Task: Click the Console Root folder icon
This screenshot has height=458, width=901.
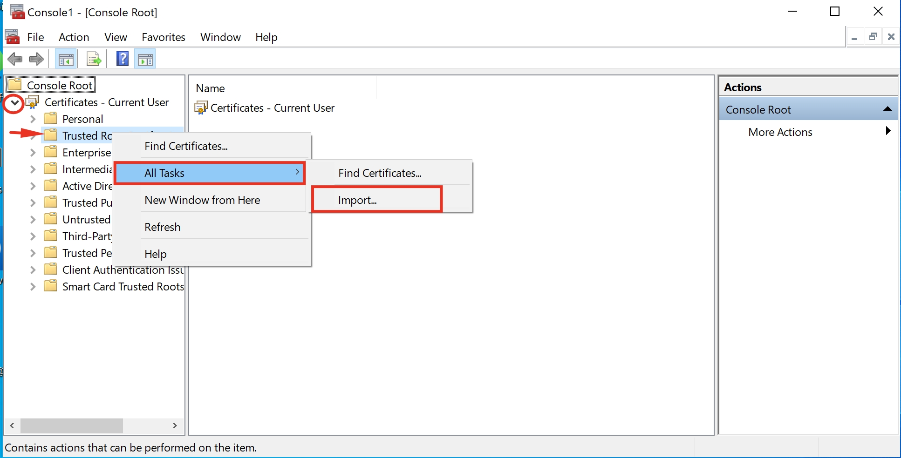Action: (x=15, y=85)
